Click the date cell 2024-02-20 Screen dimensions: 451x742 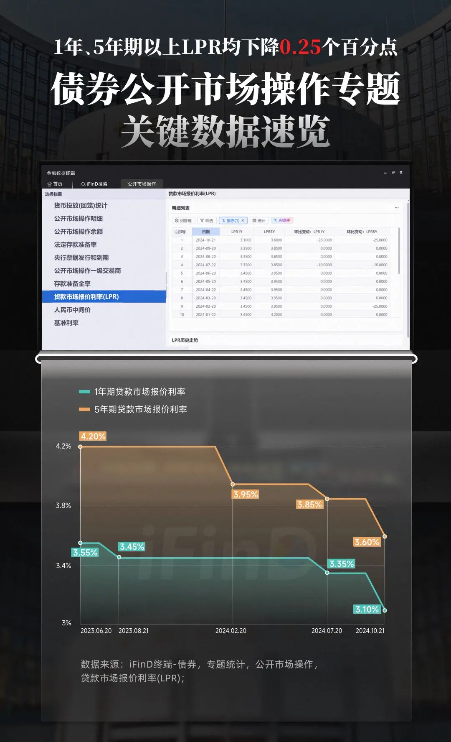[x=206, y=306]
